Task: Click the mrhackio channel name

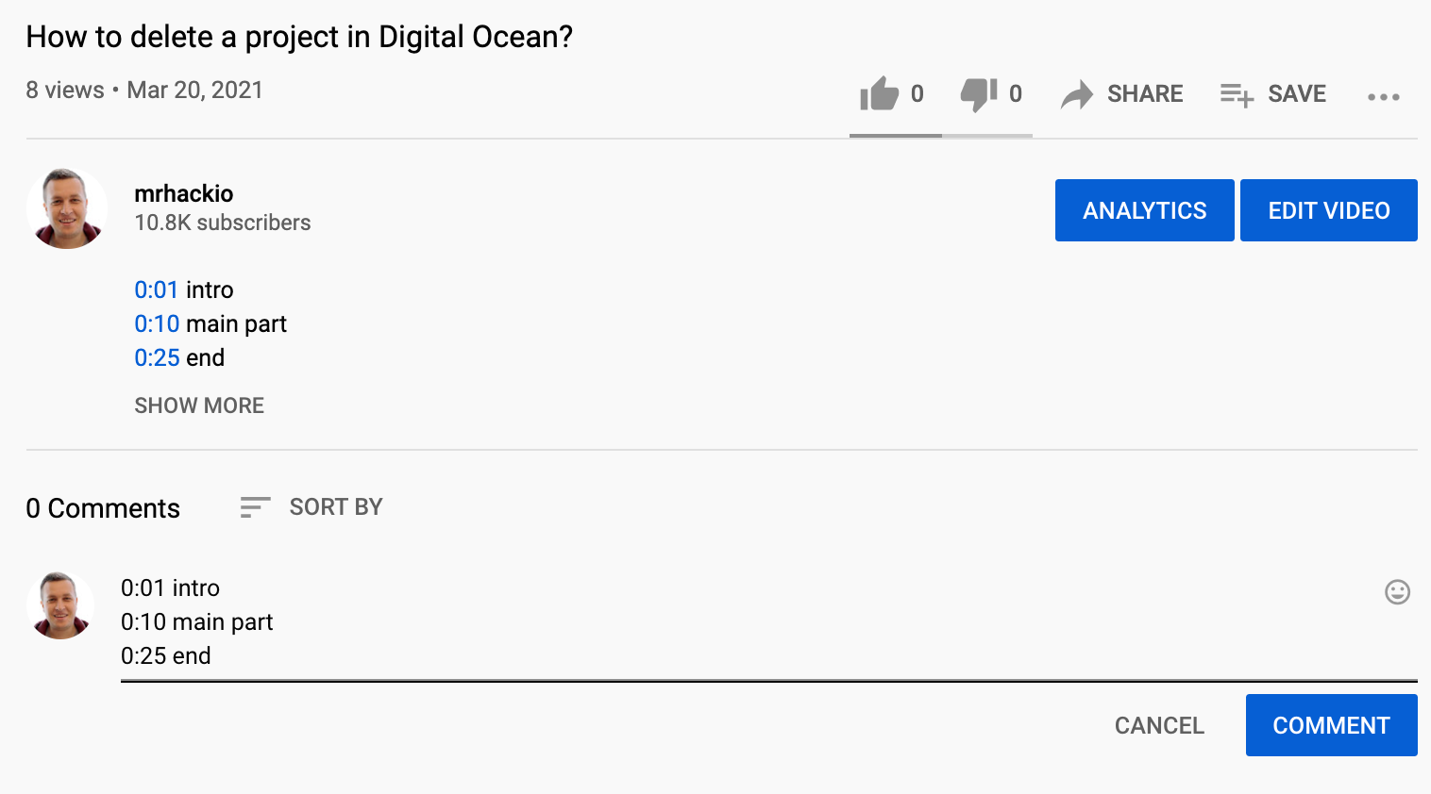Action: coord(184,193)
